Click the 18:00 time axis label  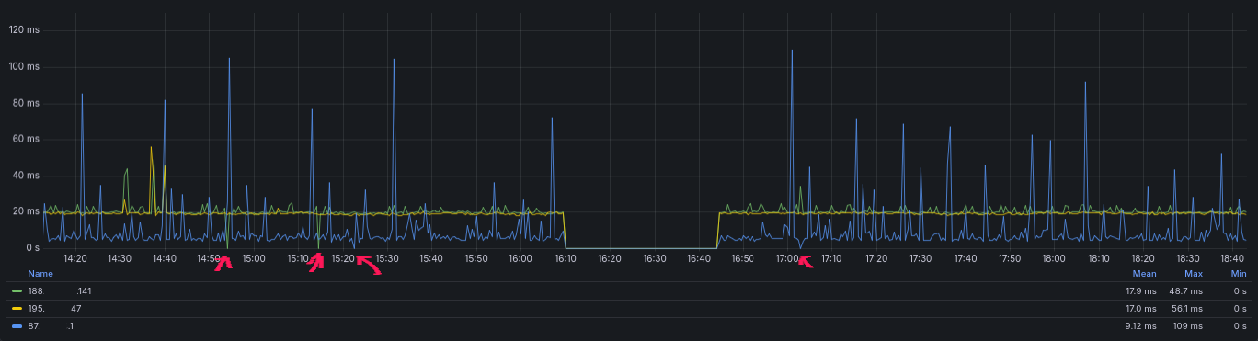1055,259
